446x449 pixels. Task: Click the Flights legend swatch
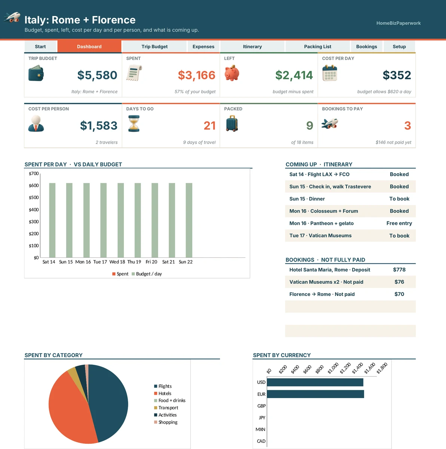(156, 386)
